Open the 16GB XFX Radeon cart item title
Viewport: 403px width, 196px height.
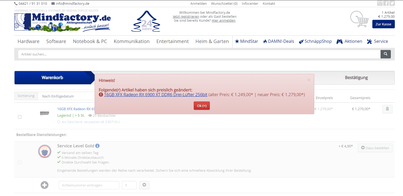(x=76, y=109)
